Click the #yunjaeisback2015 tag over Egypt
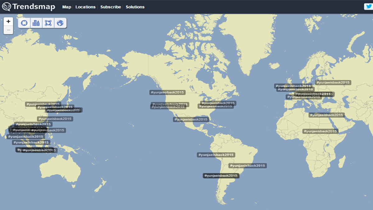 point(326,115)
